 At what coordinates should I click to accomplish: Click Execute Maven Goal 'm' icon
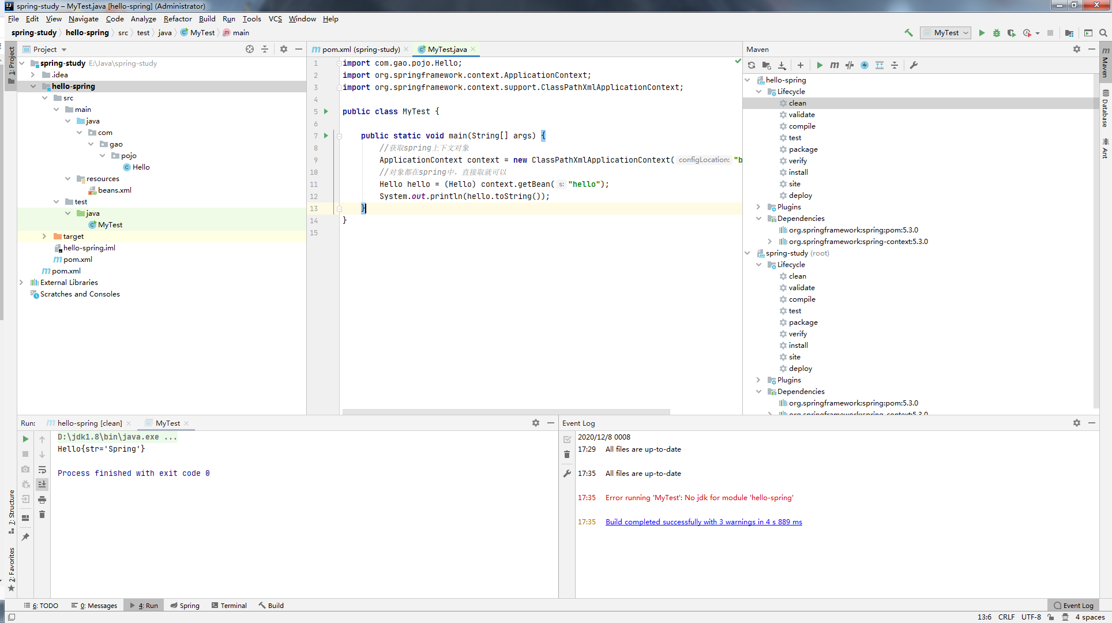(x=835, y=65)
